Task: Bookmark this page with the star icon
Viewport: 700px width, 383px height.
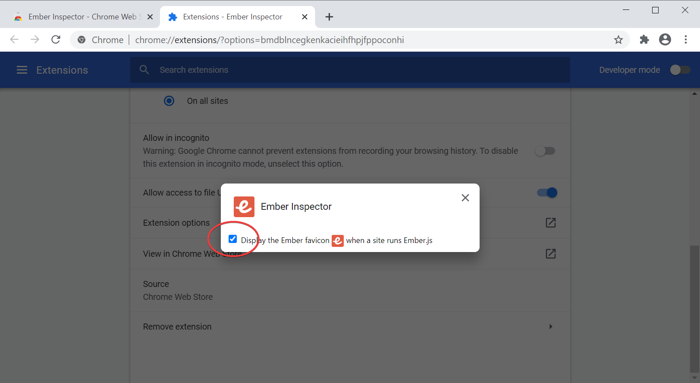Action: point(618,40)
